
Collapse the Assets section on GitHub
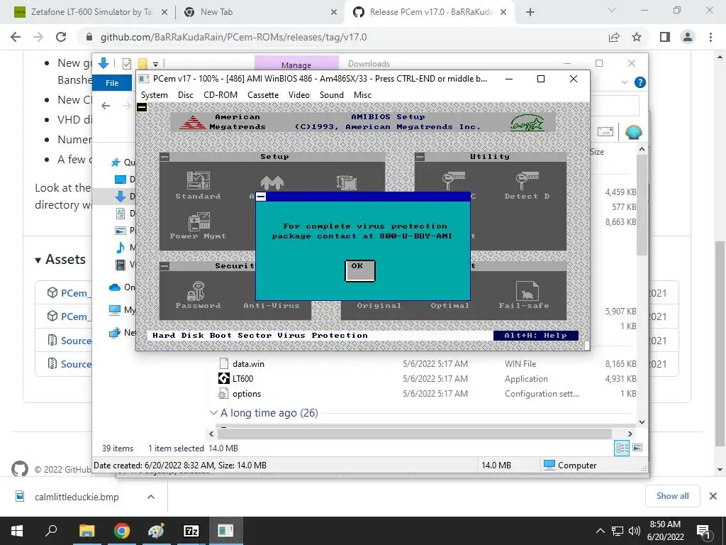[38, 260]
